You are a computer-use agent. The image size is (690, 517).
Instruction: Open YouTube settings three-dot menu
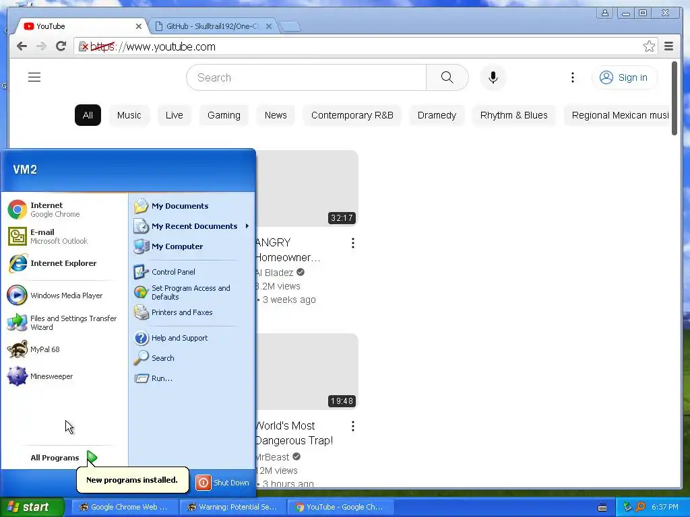click(x=572, y=77)
